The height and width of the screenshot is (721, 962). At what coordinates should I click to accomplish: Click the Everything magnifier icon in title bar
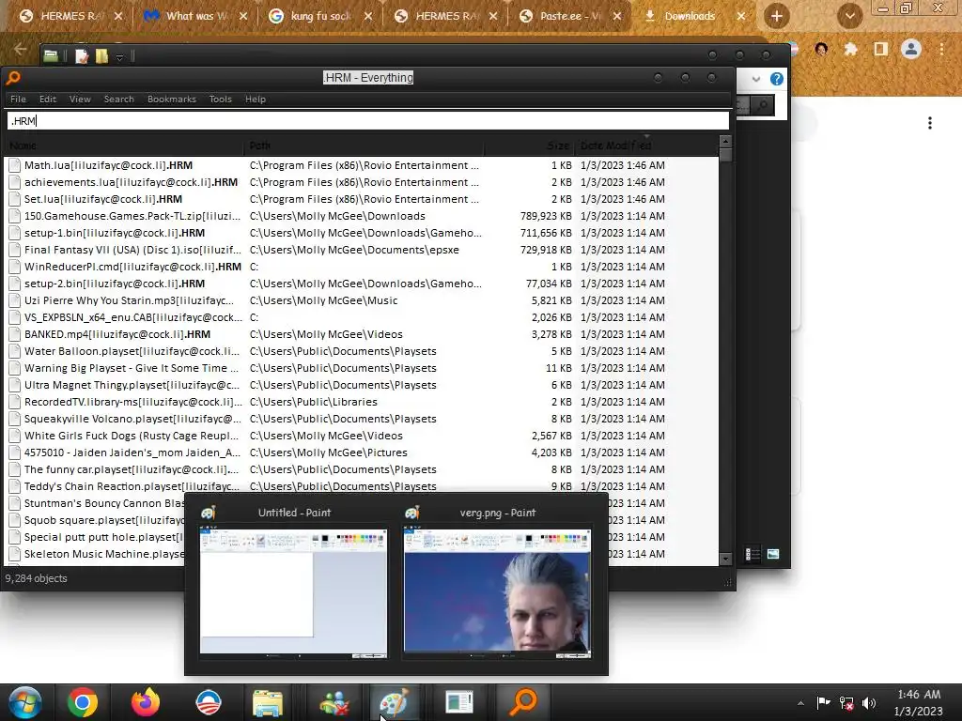click(13, 78)
